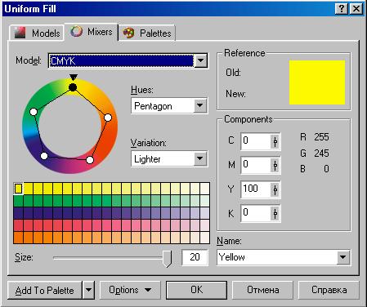Image resolution: width=367 pixels, height=307 pixels.
Task: Click the context help question mark button
Action: click(342, 9)
